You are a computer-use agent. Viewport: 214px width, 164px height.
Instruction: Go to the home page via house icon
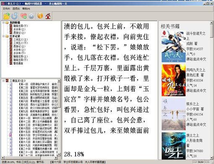[48, 16]
